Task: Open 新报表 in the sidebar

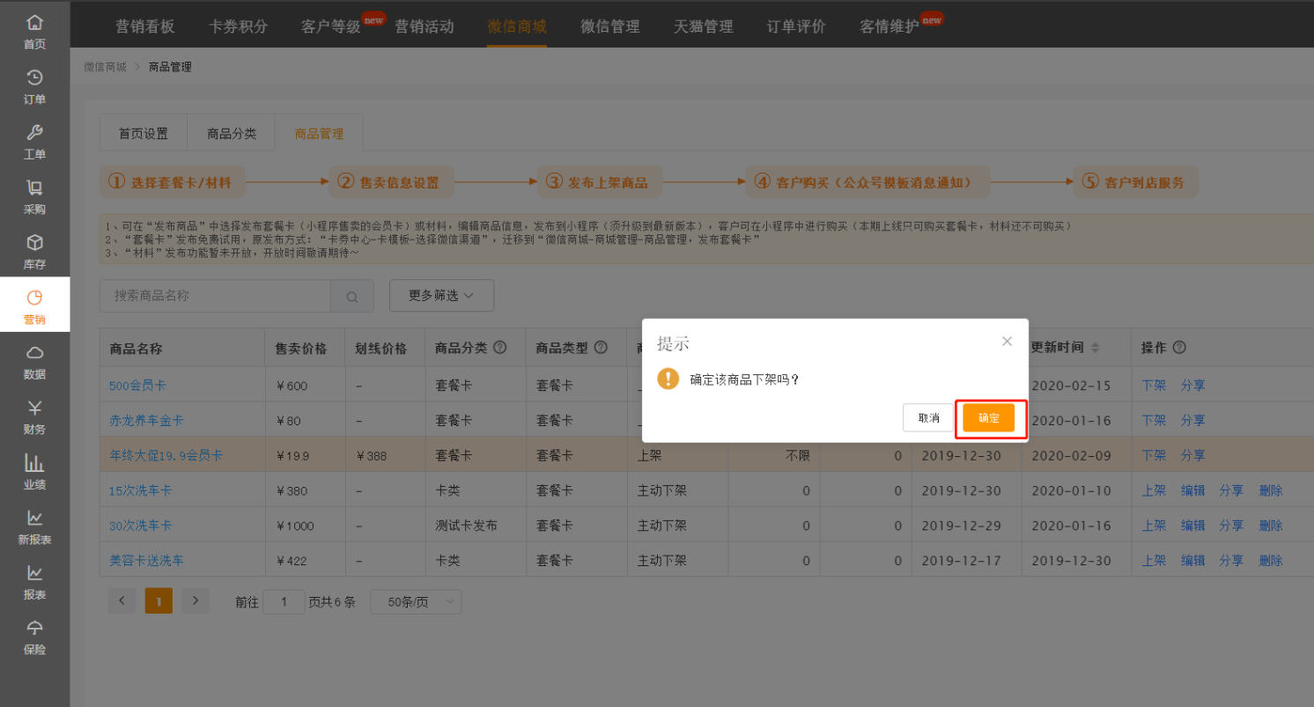Action: point(34,527)
